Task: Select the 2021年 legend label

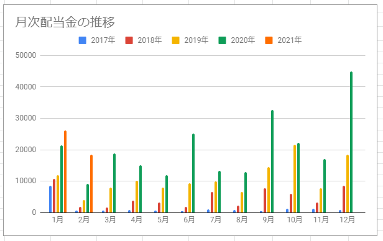Action: tap(290, 40)
